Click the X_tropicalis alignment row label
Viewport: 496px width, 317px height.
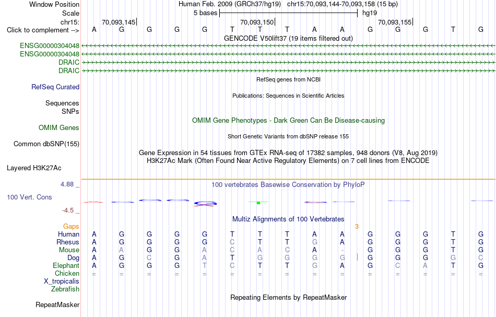62,281
